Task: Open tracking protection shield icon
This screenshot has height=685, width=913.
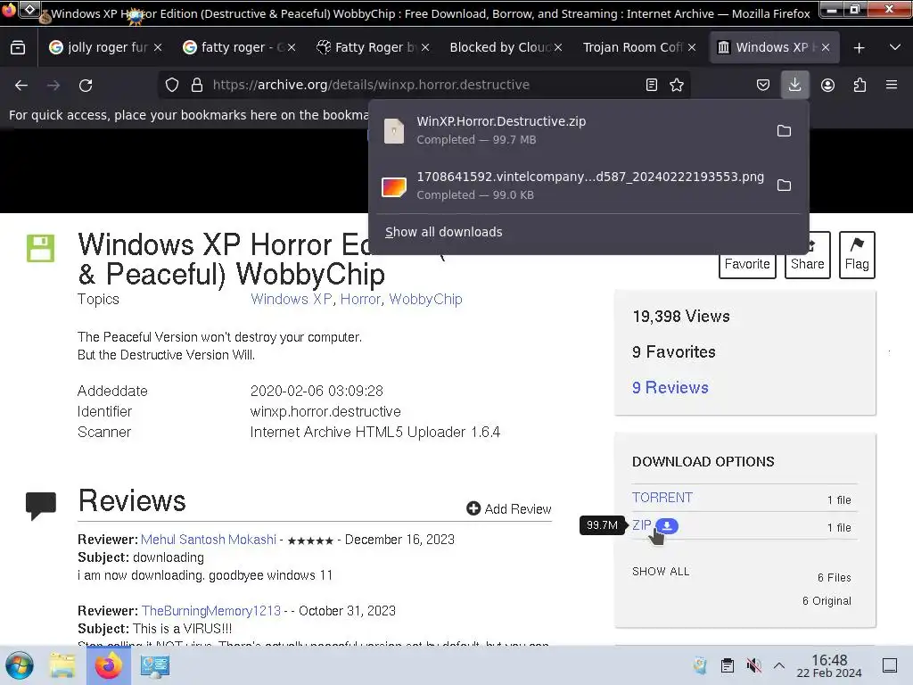Action: pyautogui.click(x=172, y=85)
